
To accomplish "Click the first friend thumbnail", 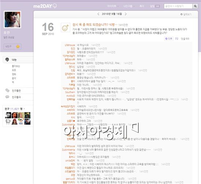I will tap(8, 115).
